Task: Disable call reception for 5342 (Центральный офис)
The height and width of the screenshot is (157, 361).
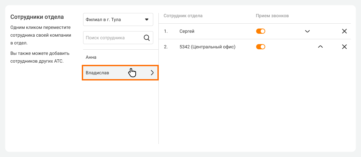Action: 261,47
